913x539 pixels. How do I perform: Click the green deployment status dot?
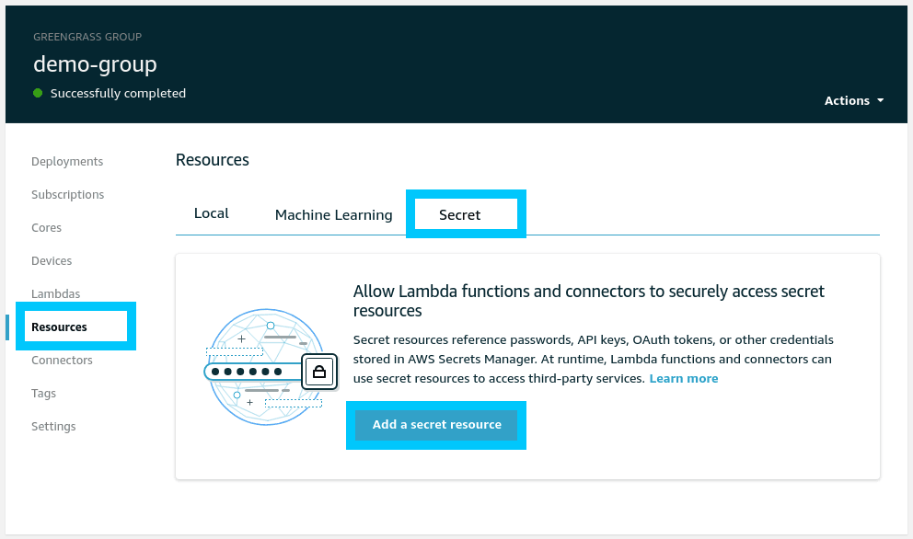(x=38, y=93)
